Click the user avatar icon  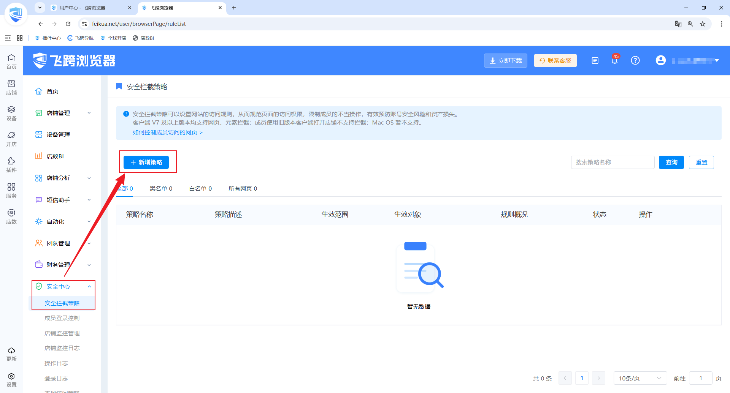click(661, 60)
